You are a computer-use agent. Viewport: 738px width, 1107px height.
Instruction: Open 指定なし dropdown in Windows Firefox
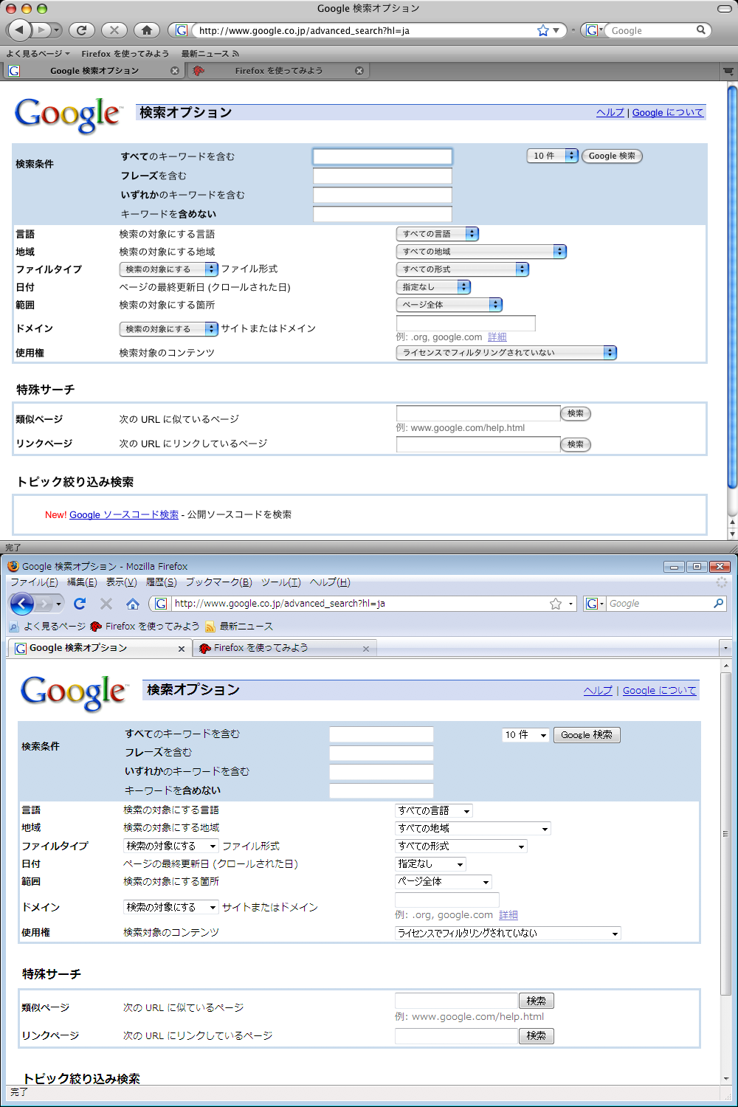pos(431,863)
